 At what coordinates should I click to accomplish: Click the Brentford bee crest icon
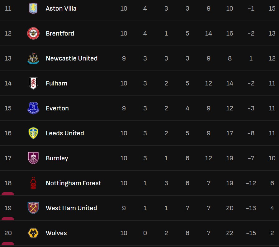[x=33, y=33]
